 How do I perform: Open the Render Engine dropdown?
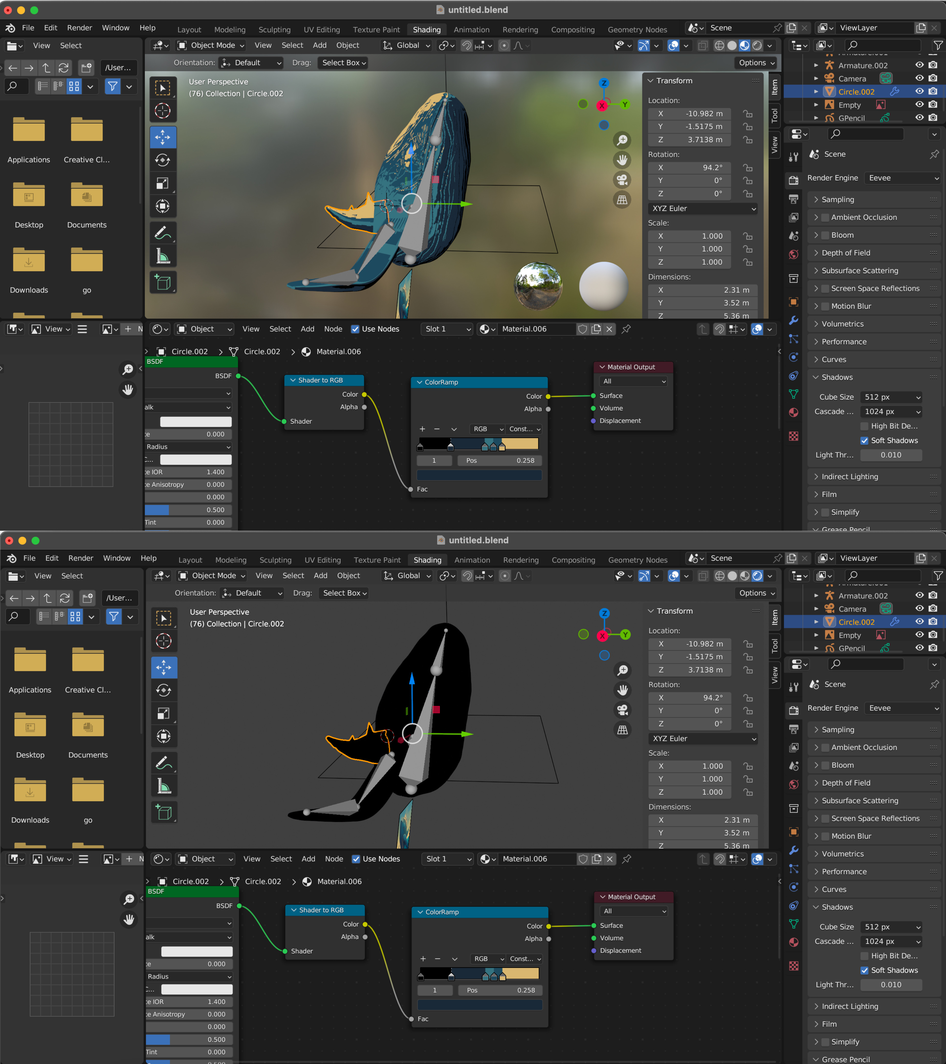coord(902,178)
